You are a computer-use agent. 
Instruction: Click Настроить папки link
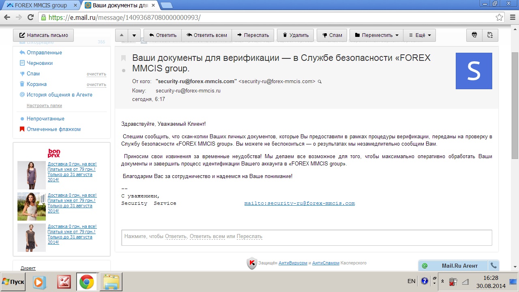[44, 105]
